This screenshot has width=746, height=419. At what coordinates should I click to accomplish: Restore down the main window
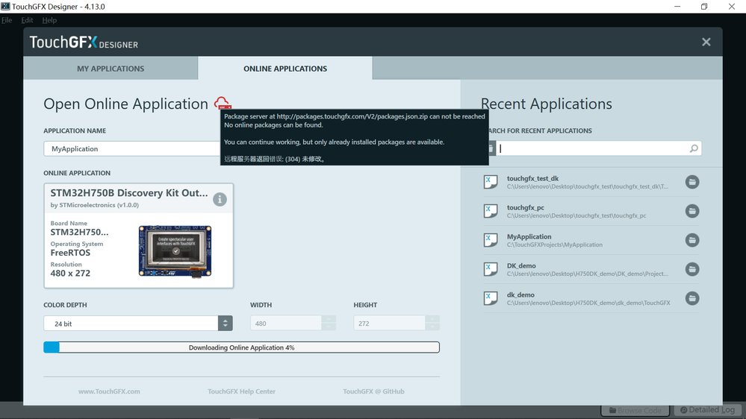(x=704, y=6)
